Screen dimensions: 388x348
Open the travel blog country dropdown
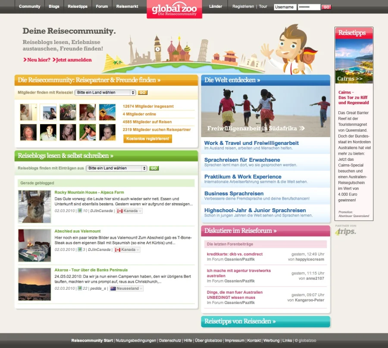pyautogui.click(x=116, y=168)
